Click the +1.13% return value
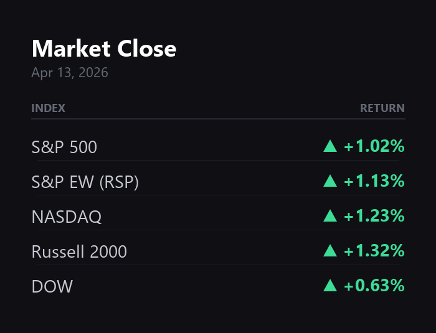This screenshot has width=436, height=333. pyautogui.click(x=374, y=181)
